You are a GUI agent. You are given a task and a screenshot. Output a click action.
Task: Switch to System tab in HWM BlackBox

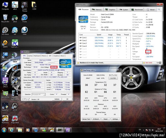tap(124, 10)
